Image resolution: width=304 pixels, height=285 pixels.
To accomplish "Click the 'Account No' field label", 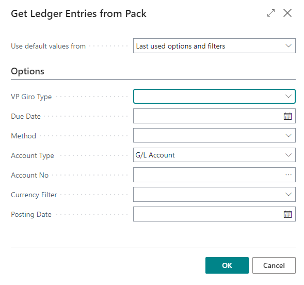I will click(x=29, y=175).
